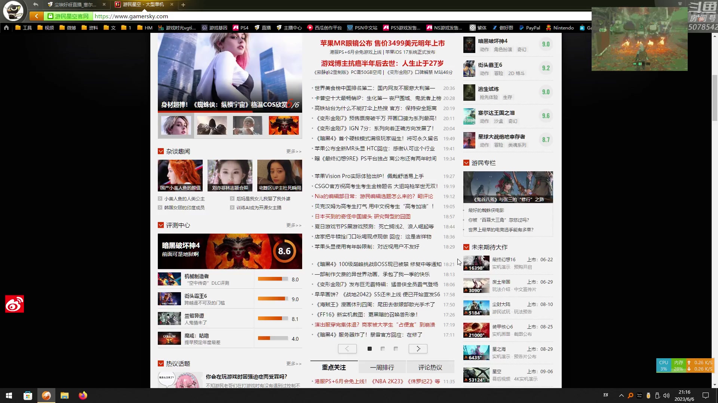Open Firefox from taskbar
Viewport: 718px width, 403px height.
[83, 396]
